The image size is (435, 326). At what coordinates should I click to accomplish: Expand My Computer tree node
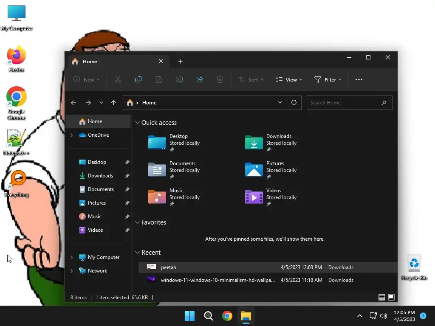tap(71, 257)
